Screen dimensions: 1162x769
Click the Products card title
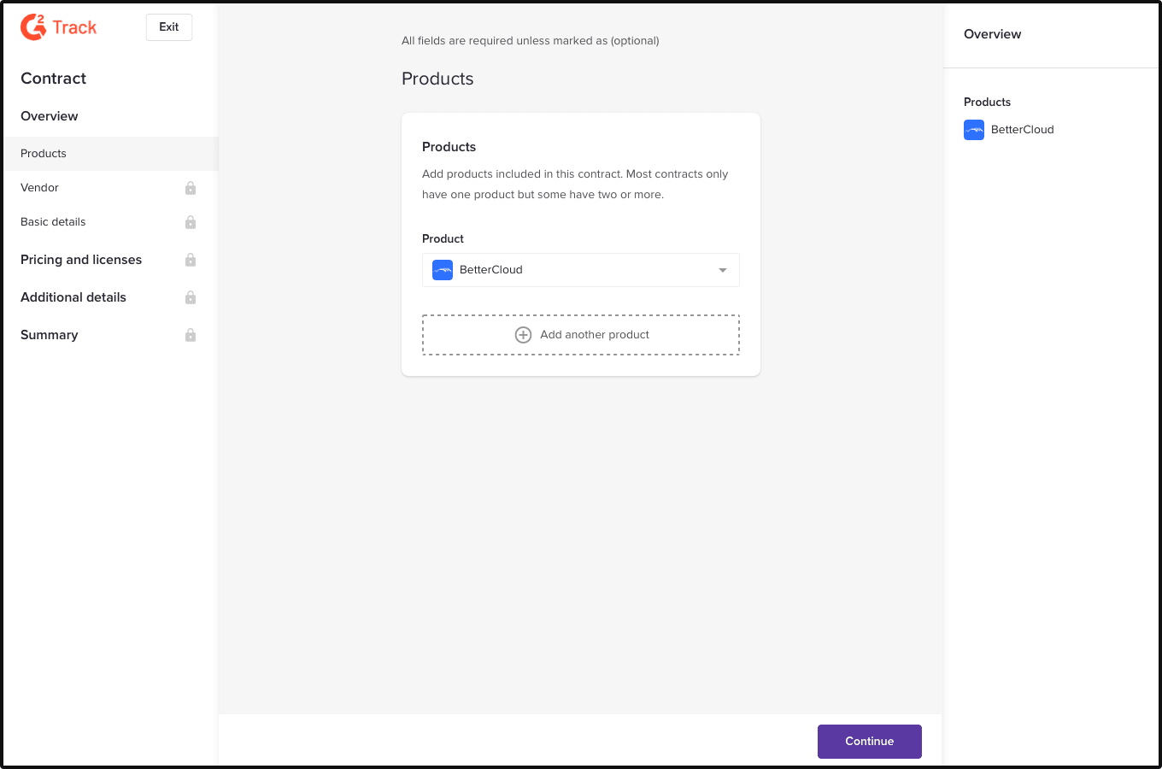pos(449,147)
